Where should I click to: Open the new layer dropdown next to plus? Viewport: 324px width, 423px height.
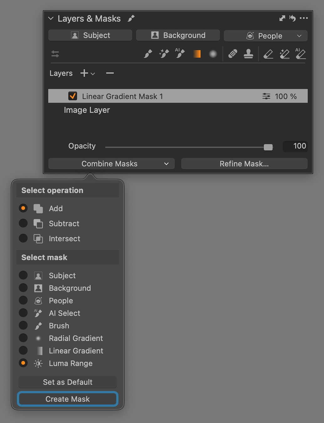(93, 74)
